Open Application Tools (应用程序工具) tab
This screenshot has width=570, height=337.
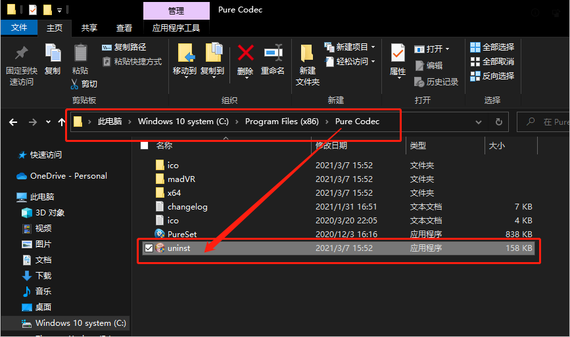tap(176, 28)
